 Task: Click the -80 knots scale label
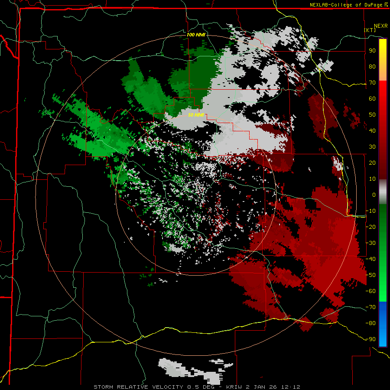(370, 323)
